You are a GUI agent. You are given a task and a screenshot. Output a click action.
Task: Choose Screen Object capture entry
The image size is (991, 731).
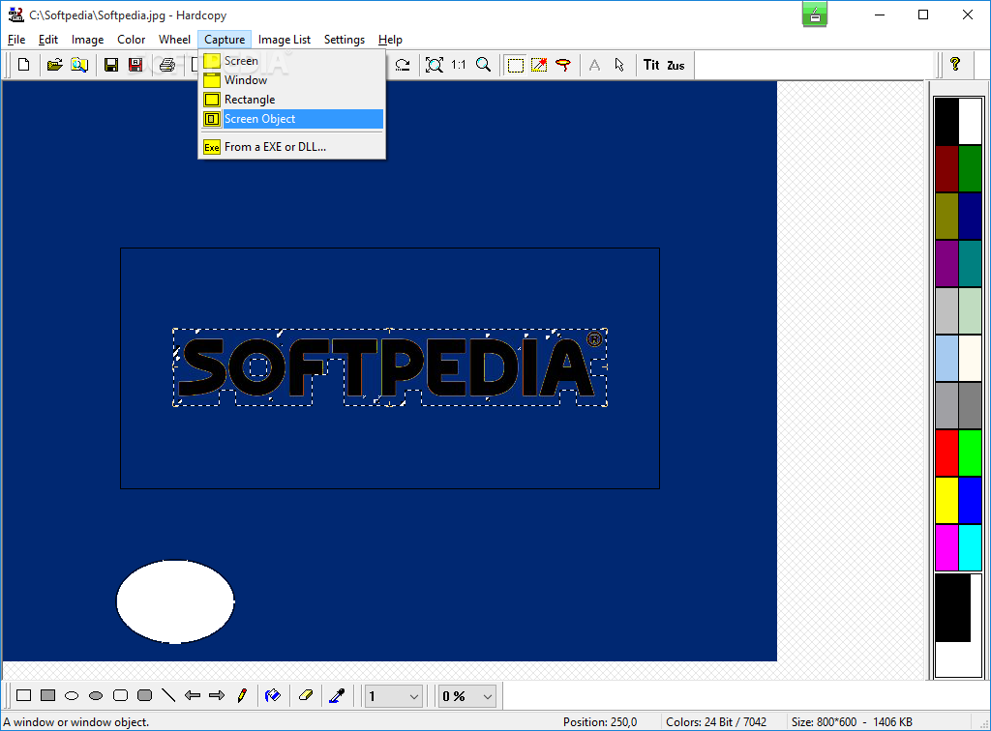coord(292,119)
